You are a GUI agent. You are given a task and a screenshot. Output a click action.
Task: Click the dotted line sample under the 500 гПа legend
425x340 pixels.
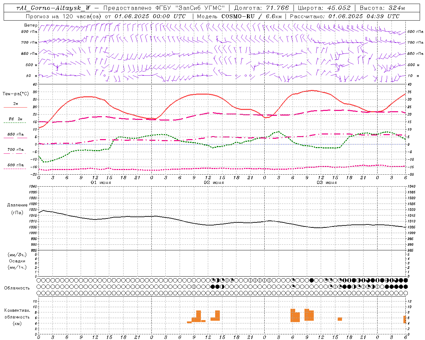15,169
